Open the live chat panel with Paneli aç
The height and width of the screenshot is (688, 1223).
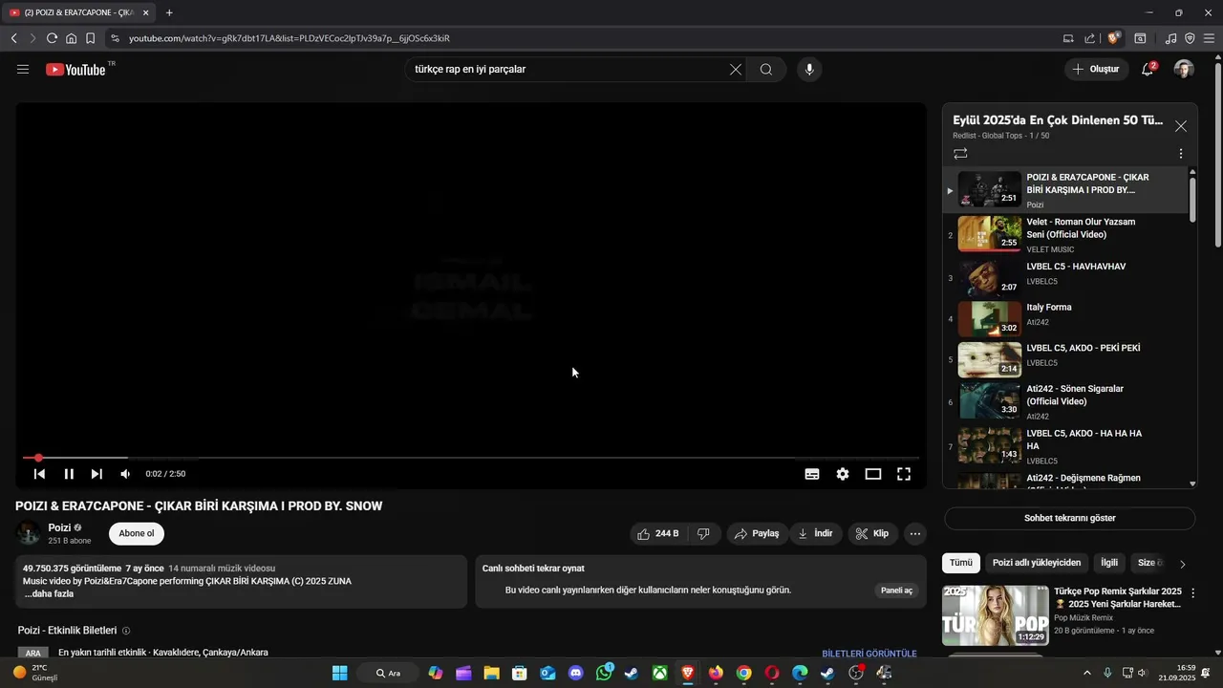896,591
